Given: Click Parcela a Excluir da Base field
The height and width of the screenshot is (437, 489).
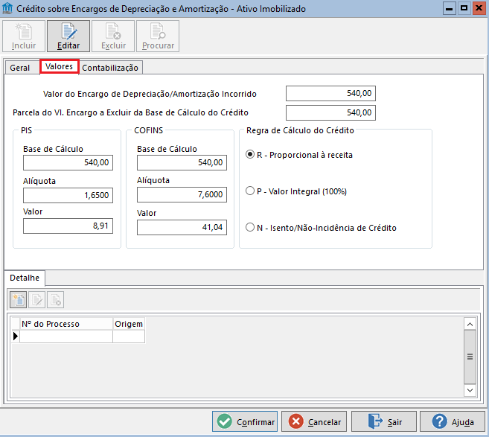Looking at the screenshot, I should [330, 112].
